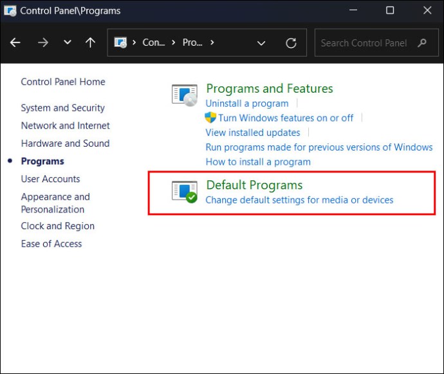Click the up arrow to parent folder
This screenshot has width=444, height=374.
point(90,42)
